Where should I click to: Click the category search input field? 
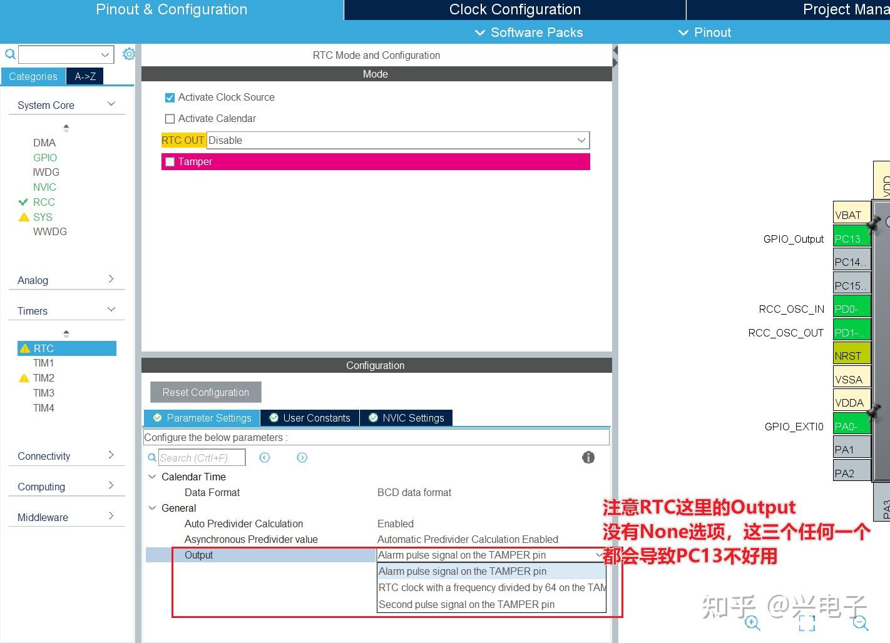pyautogui.click(x=59, y=54)
